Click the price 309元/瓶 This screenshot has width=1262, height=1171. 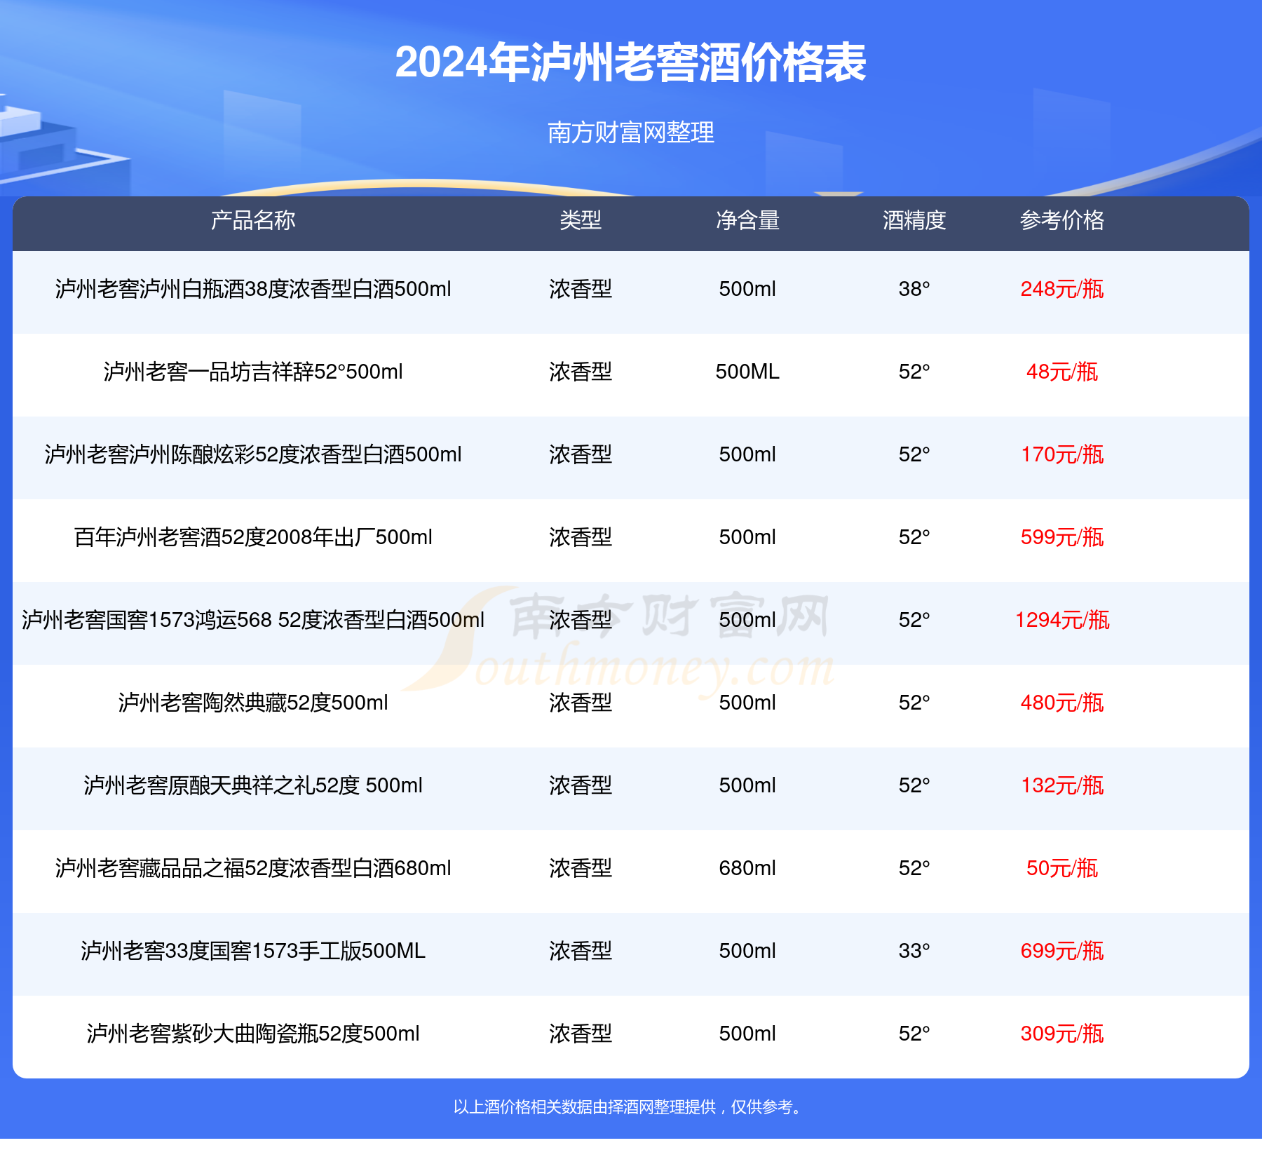1062,1034
